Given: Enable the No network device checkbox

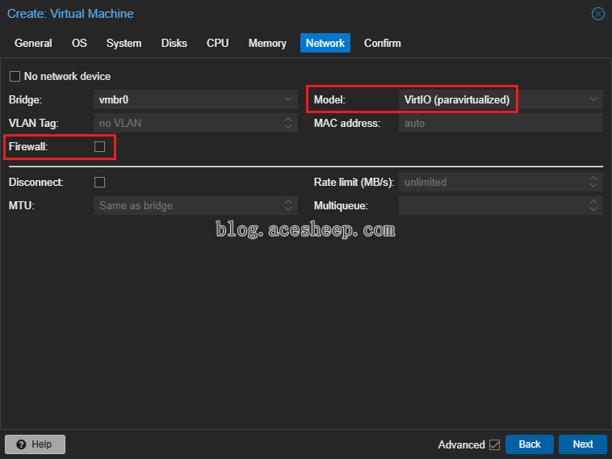Looking at the screenshot, I should (x=15, y=76).
